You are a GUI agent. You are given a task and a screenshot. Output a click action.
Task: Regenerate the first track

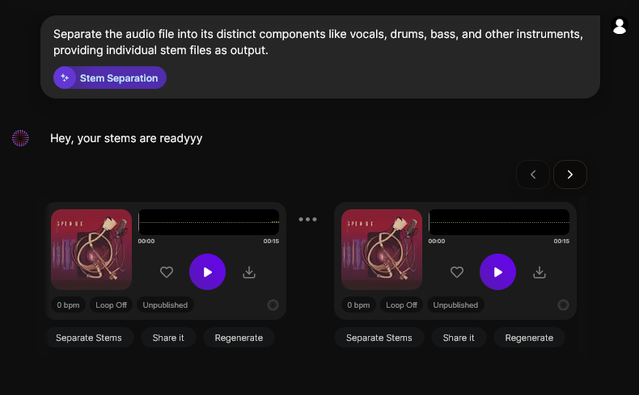tap(239, 338)
